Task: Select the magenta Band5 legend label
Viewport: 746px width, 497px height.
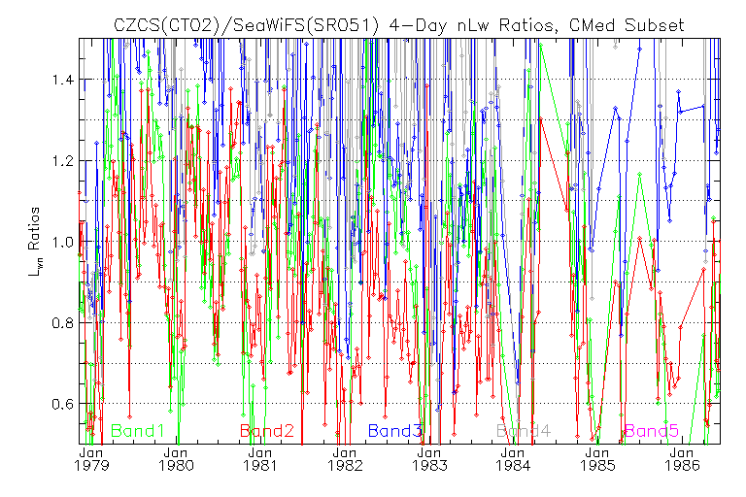Action: 652,431
